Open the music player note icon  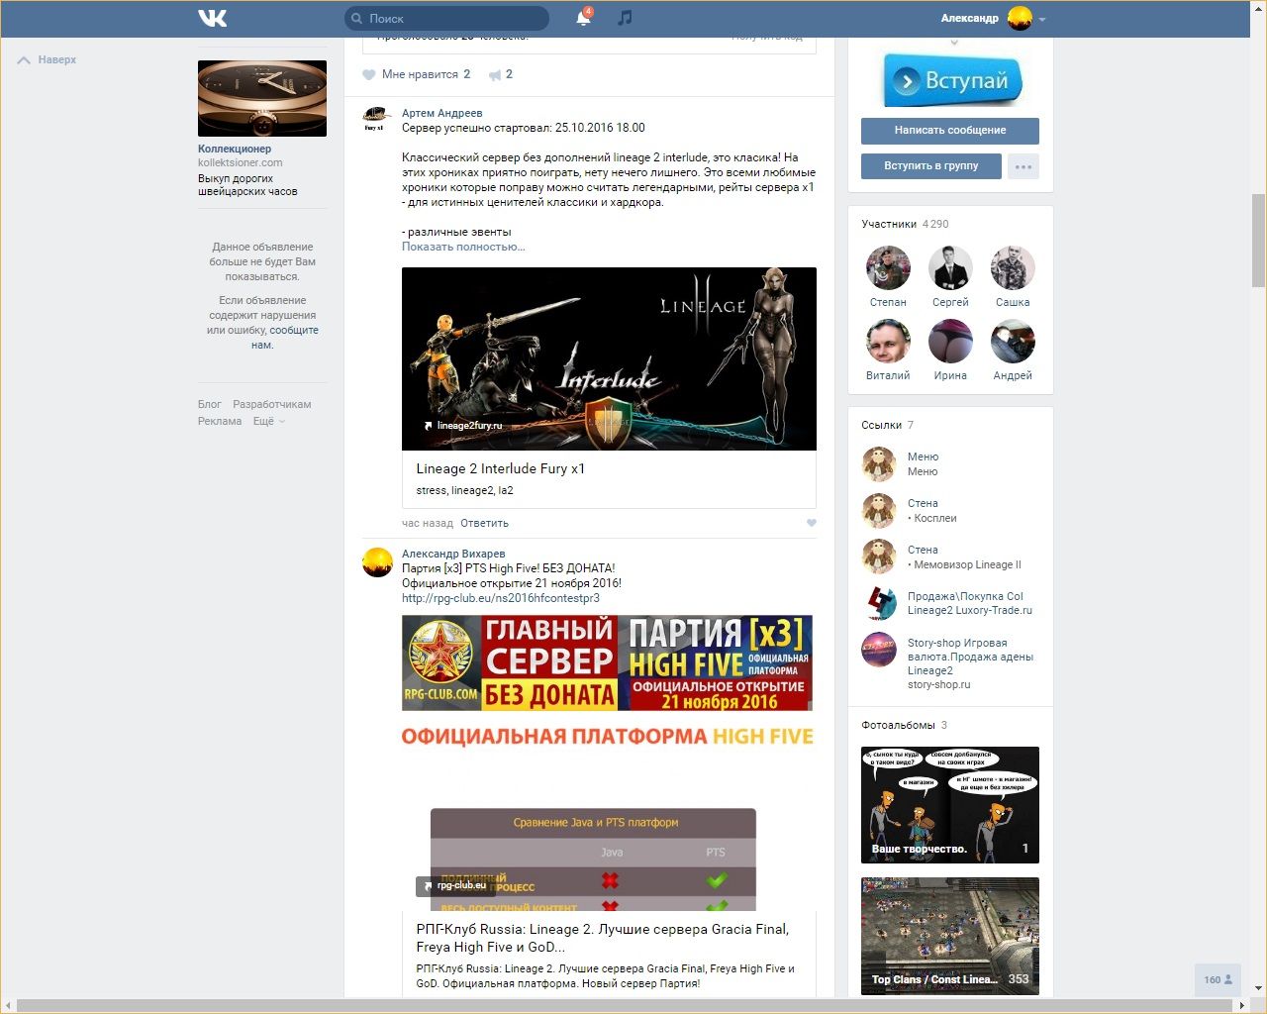coord(625,18)
